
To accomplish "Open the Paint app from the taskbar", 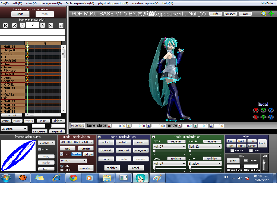I will point(157,178).
